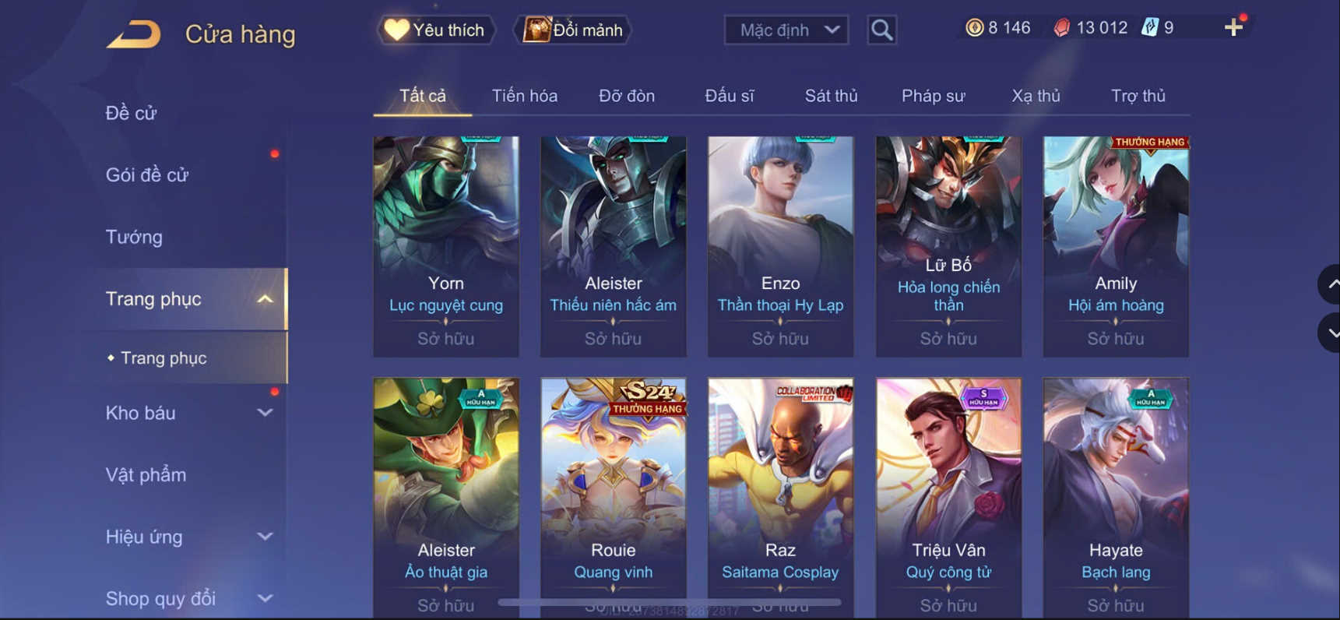
Task: Open the Đổi mảnh exchange button
Action: click(572, 30)
